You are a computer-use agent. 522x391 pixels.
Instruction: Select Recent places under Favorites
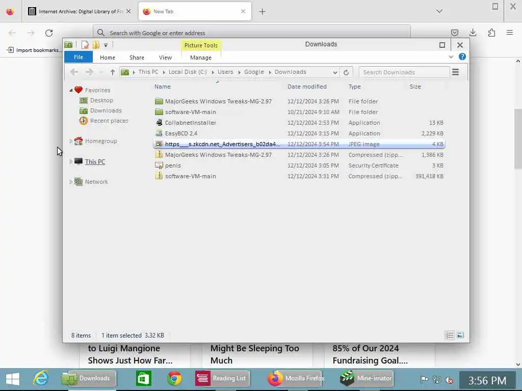pyautogui.click(x=109, y=121)
